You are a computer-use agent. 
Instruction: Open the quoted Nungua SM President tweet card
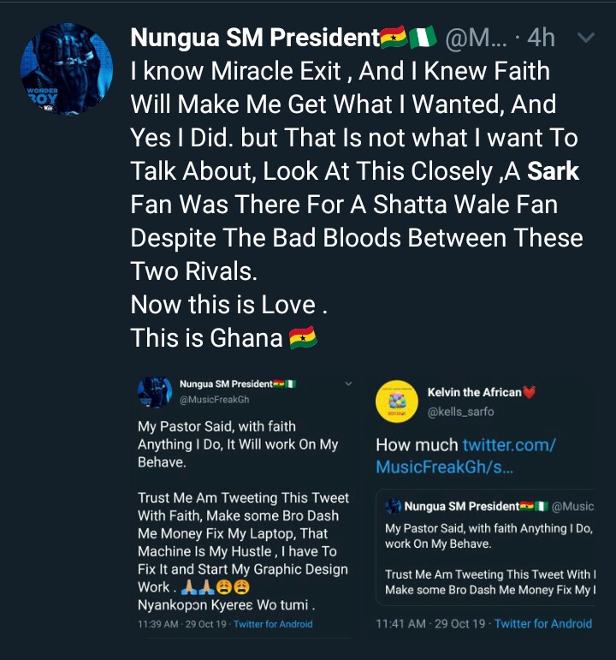pyautogui.click(x=486, y=547)
